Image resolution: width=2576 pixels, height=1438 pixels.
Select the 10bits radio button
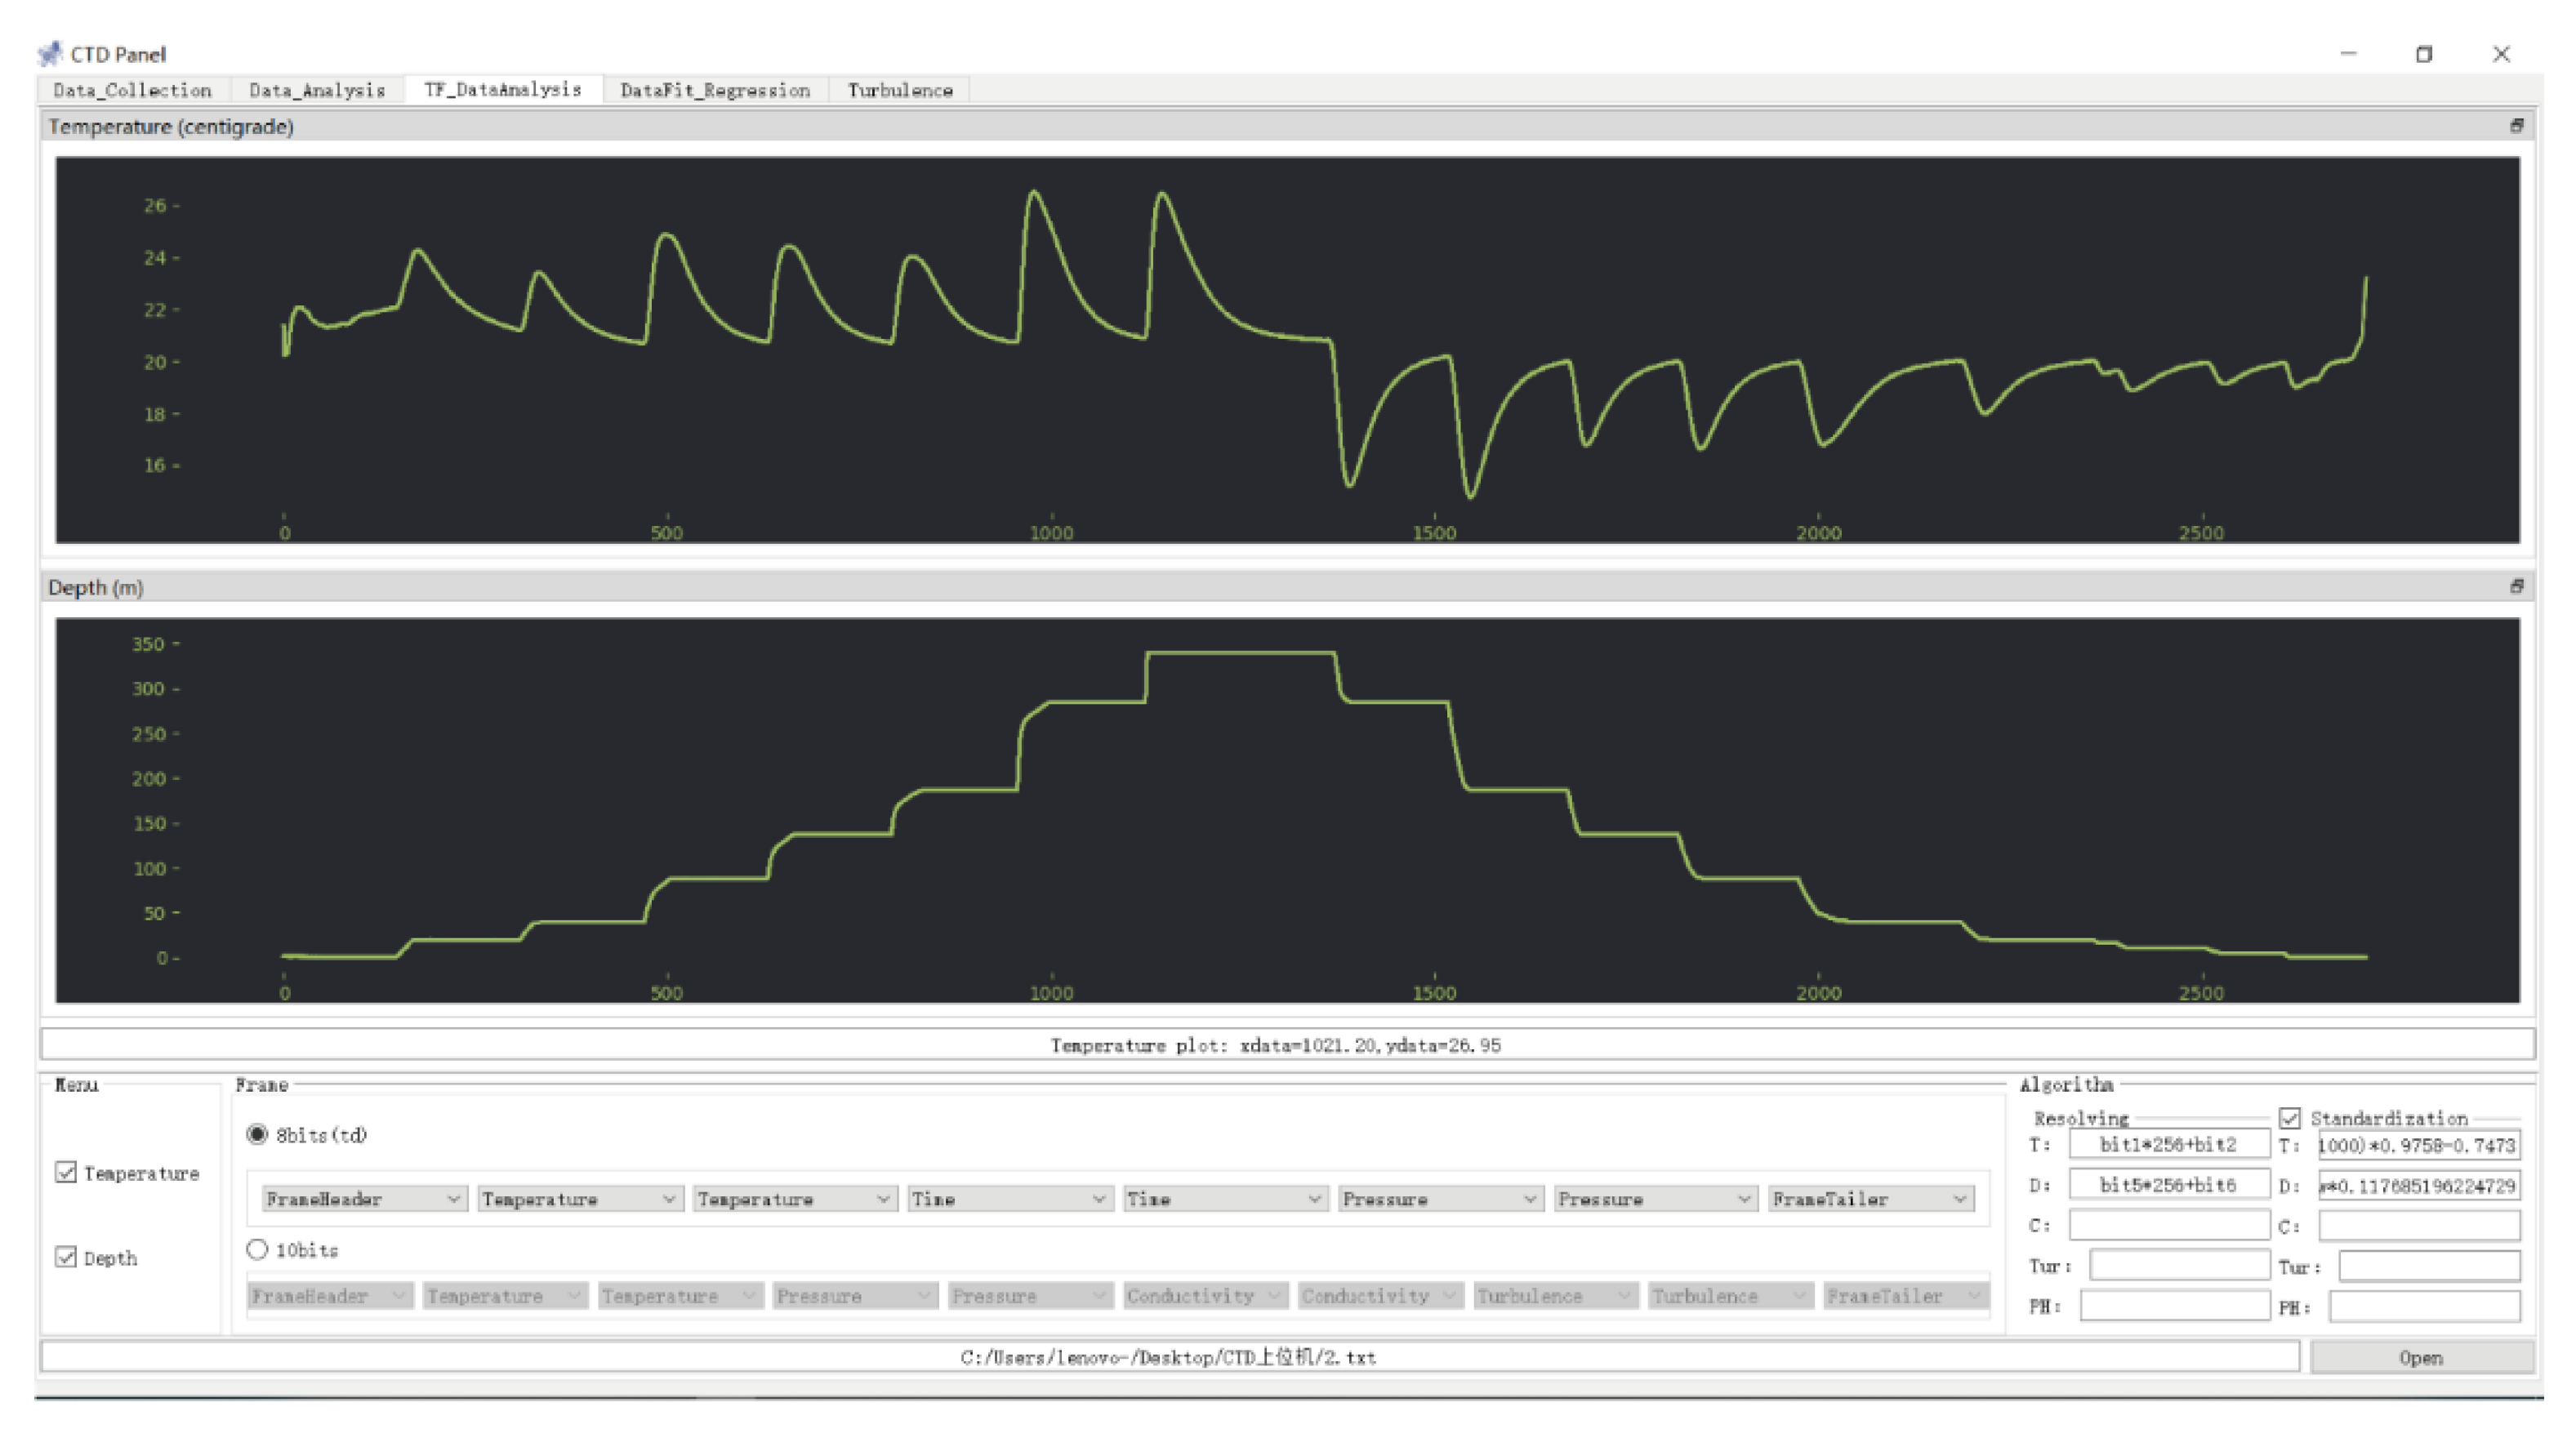click(257, 1249)
